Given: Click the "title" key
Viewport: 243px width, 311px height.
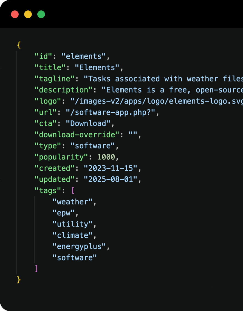Looking at the screenshot, I should [50, 67].
